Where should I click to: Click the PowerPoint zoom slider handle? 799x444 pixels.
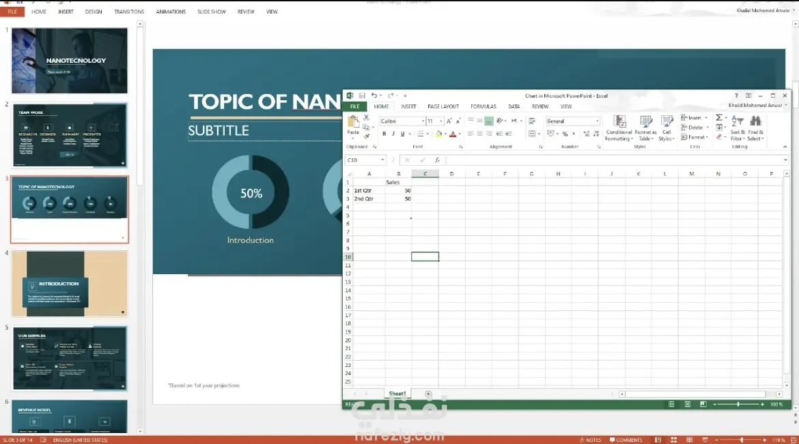point(742,439)
